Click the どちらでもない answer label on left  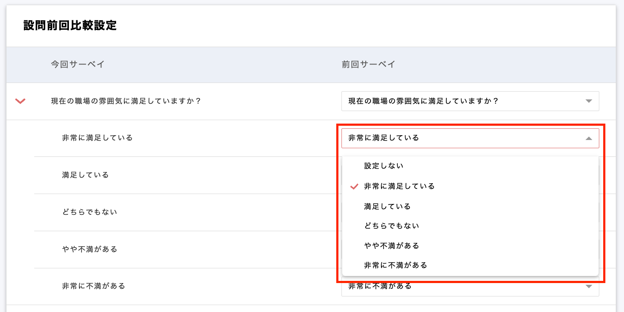[x=90, y=212]
